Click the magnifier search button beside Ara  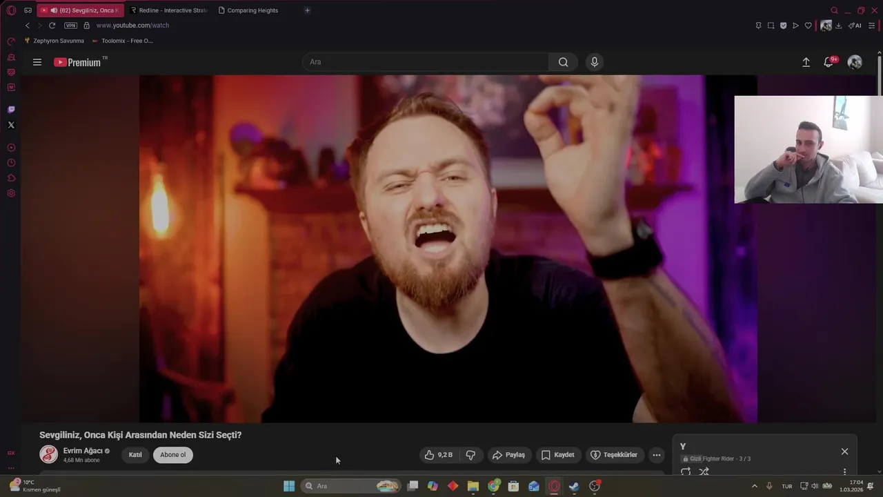(564, 62)
